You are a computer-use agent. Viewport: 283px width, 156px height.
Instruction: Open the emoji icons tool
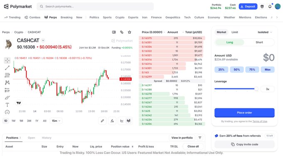point(7,112)
